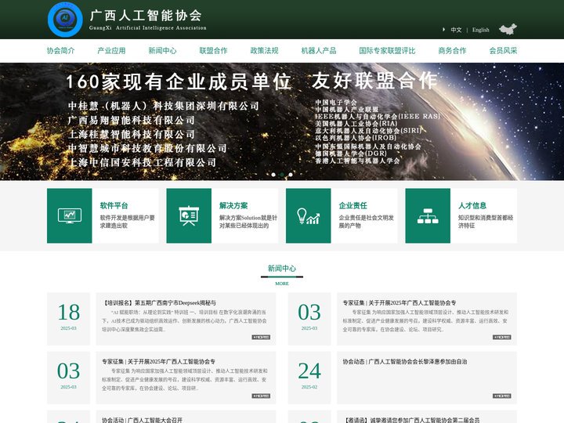The height and width of the screenshot is (423, 564).
Task: Open the 解决方案 presentation board icon
Action: 189,216
